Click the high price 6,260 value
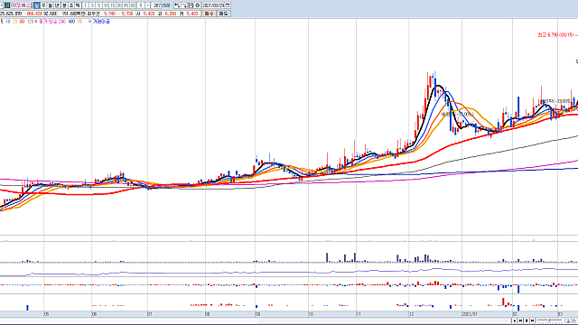 point(171,14)
